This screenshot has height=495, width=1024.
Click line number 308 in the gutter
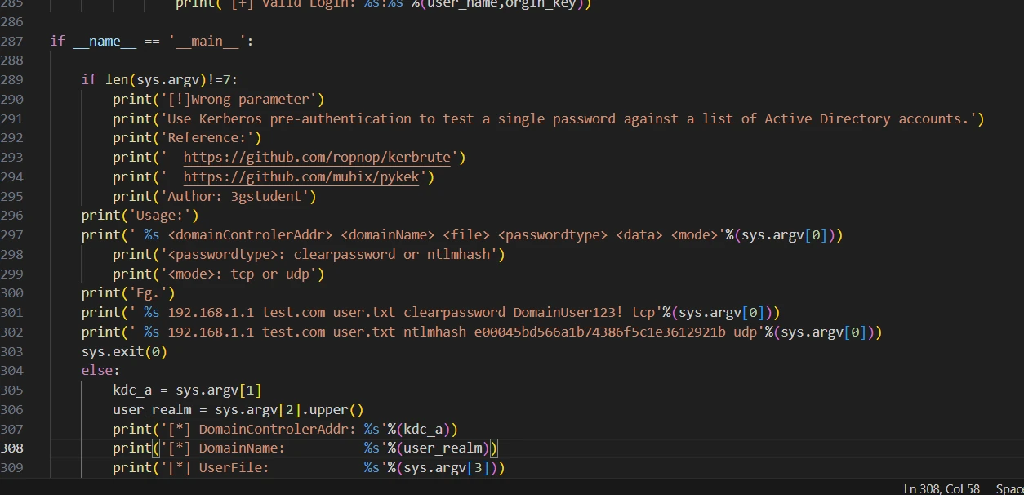[12, 448]
